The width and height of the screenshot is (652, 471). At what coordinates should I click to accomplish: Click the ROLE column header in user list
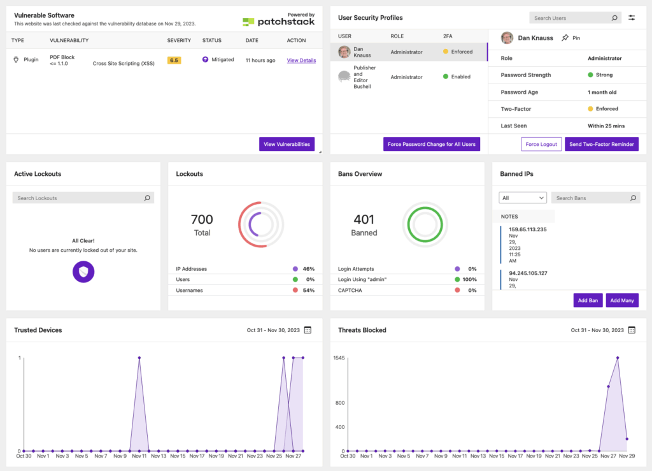tap(397, 36)
